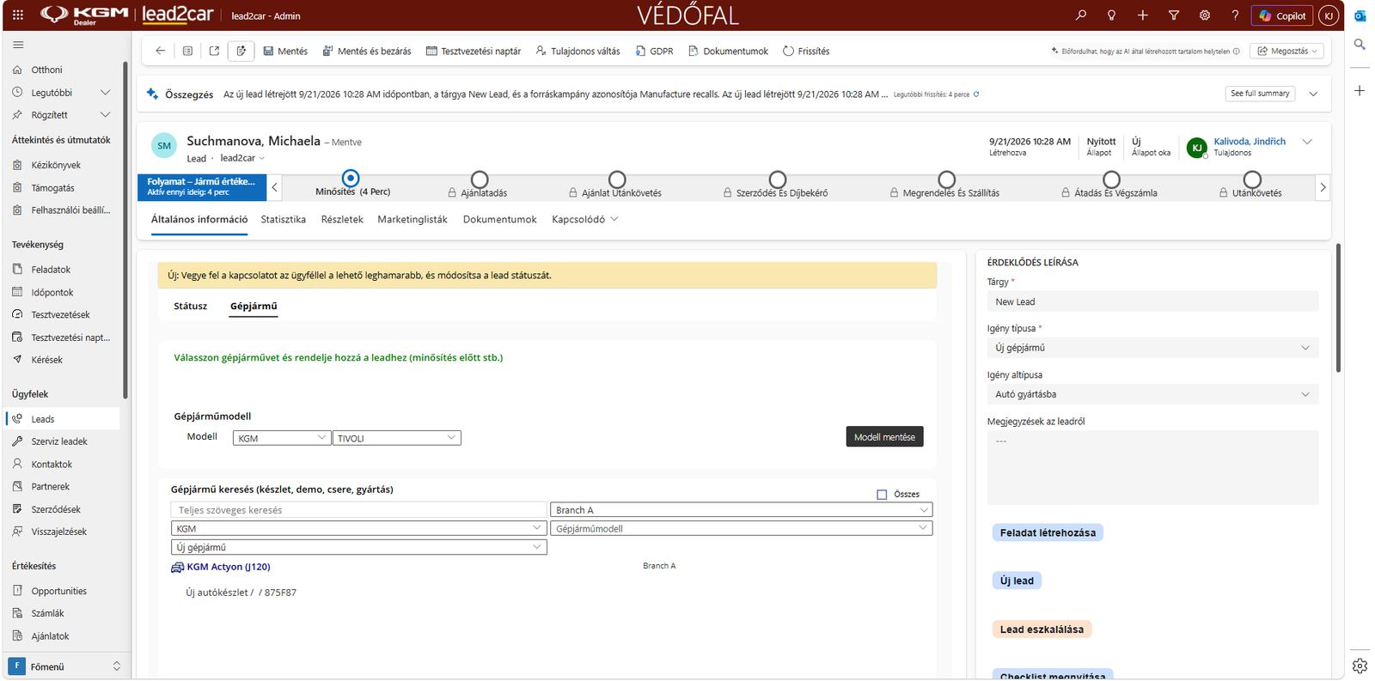Click Tulajdonos váltás command
The width and height of the screenshot is (1375, 681).
coord(577,52)
